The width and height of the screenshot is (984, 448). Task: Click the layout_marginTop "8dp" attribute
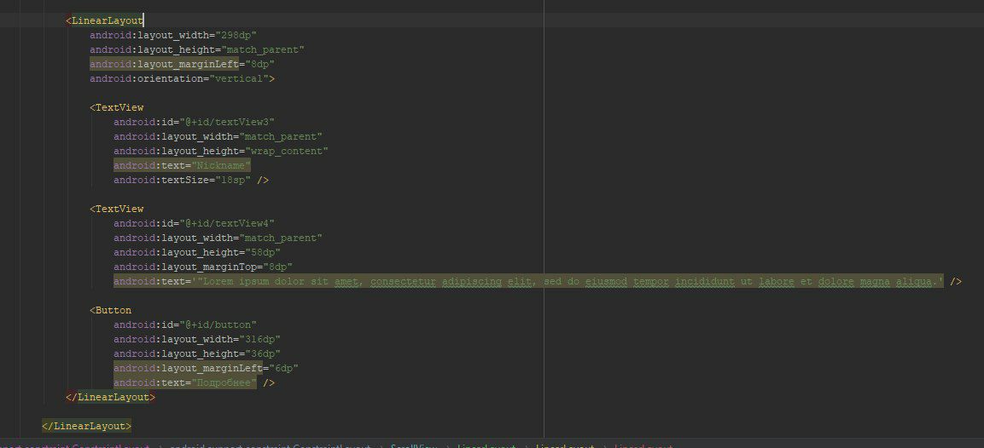[x=203, y=267]
